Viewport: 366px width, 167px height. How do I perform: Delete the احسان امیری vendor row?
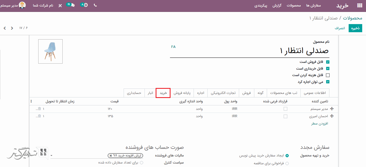(x=40, y=116)
